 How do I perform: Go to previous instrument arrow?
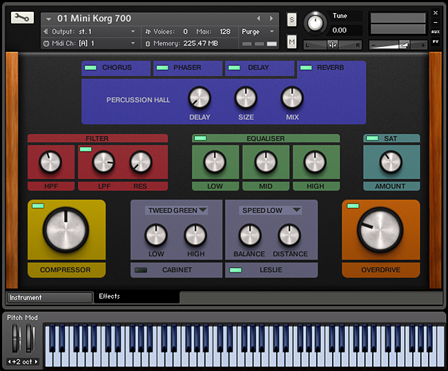click(x=259, y=19)
